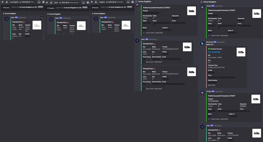Open thumbnail of ONYX size 11 checkout
This screenshot has width=263, height=142.
click(x=187, y=47)
